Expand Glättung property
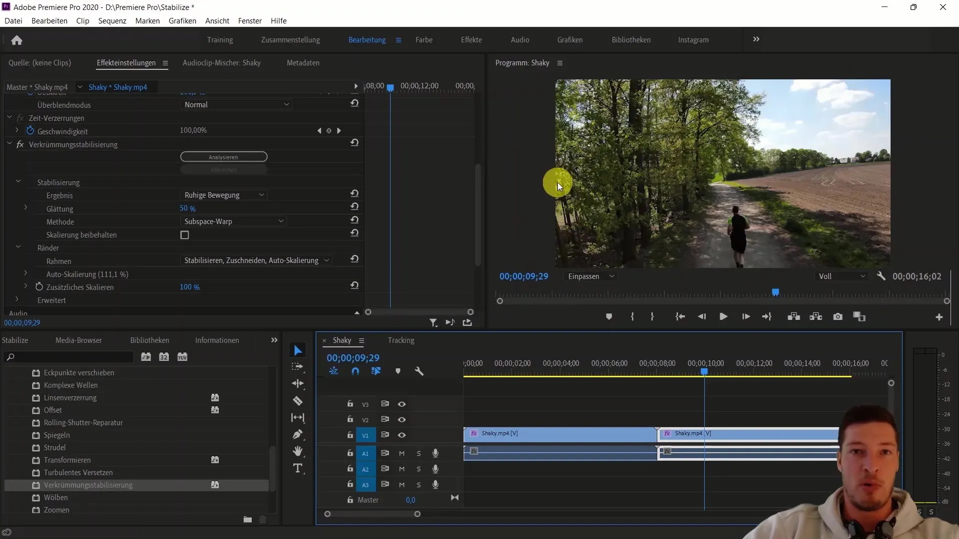959x539 pixels. [x=25, y=208]
